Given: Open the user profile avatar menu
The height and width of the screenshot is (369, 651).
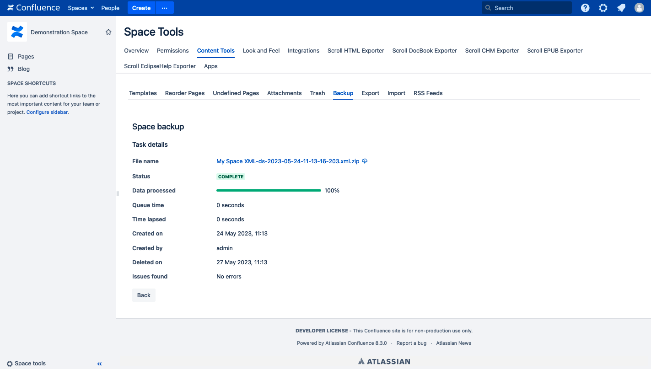Looking at the screenshot, I should click(x=639, y=8).
